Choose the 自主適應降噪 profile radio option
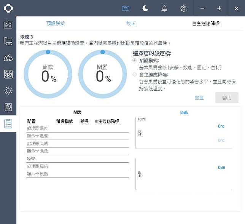 [x=135, y=75]
